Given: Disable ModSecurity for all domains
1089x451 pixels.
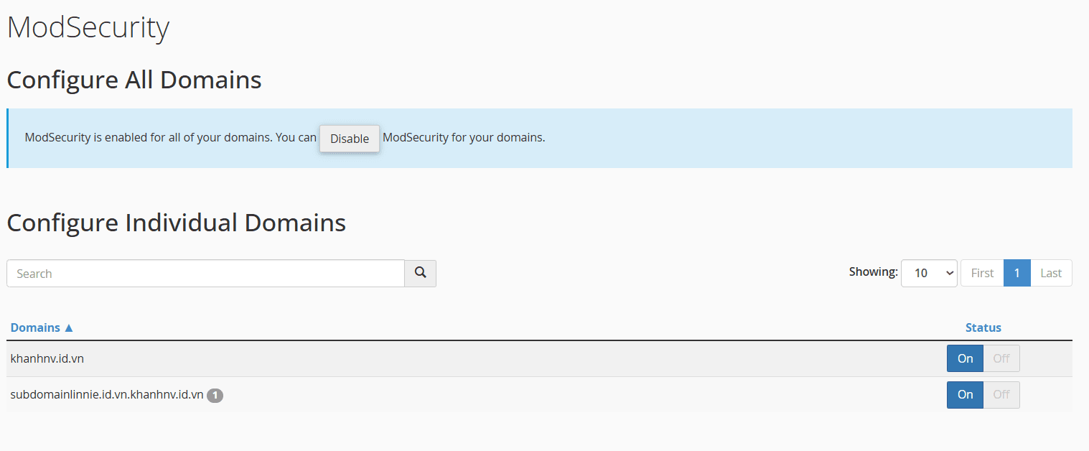Looking at the screenshot, I should pos(350,139).
